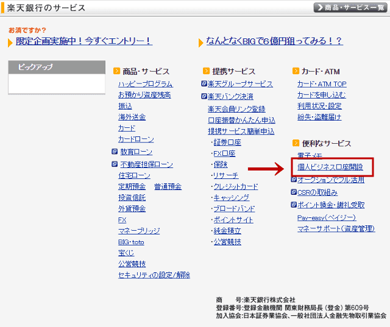
Task: Open the 証券口座 link
Action: pos(227,142)
